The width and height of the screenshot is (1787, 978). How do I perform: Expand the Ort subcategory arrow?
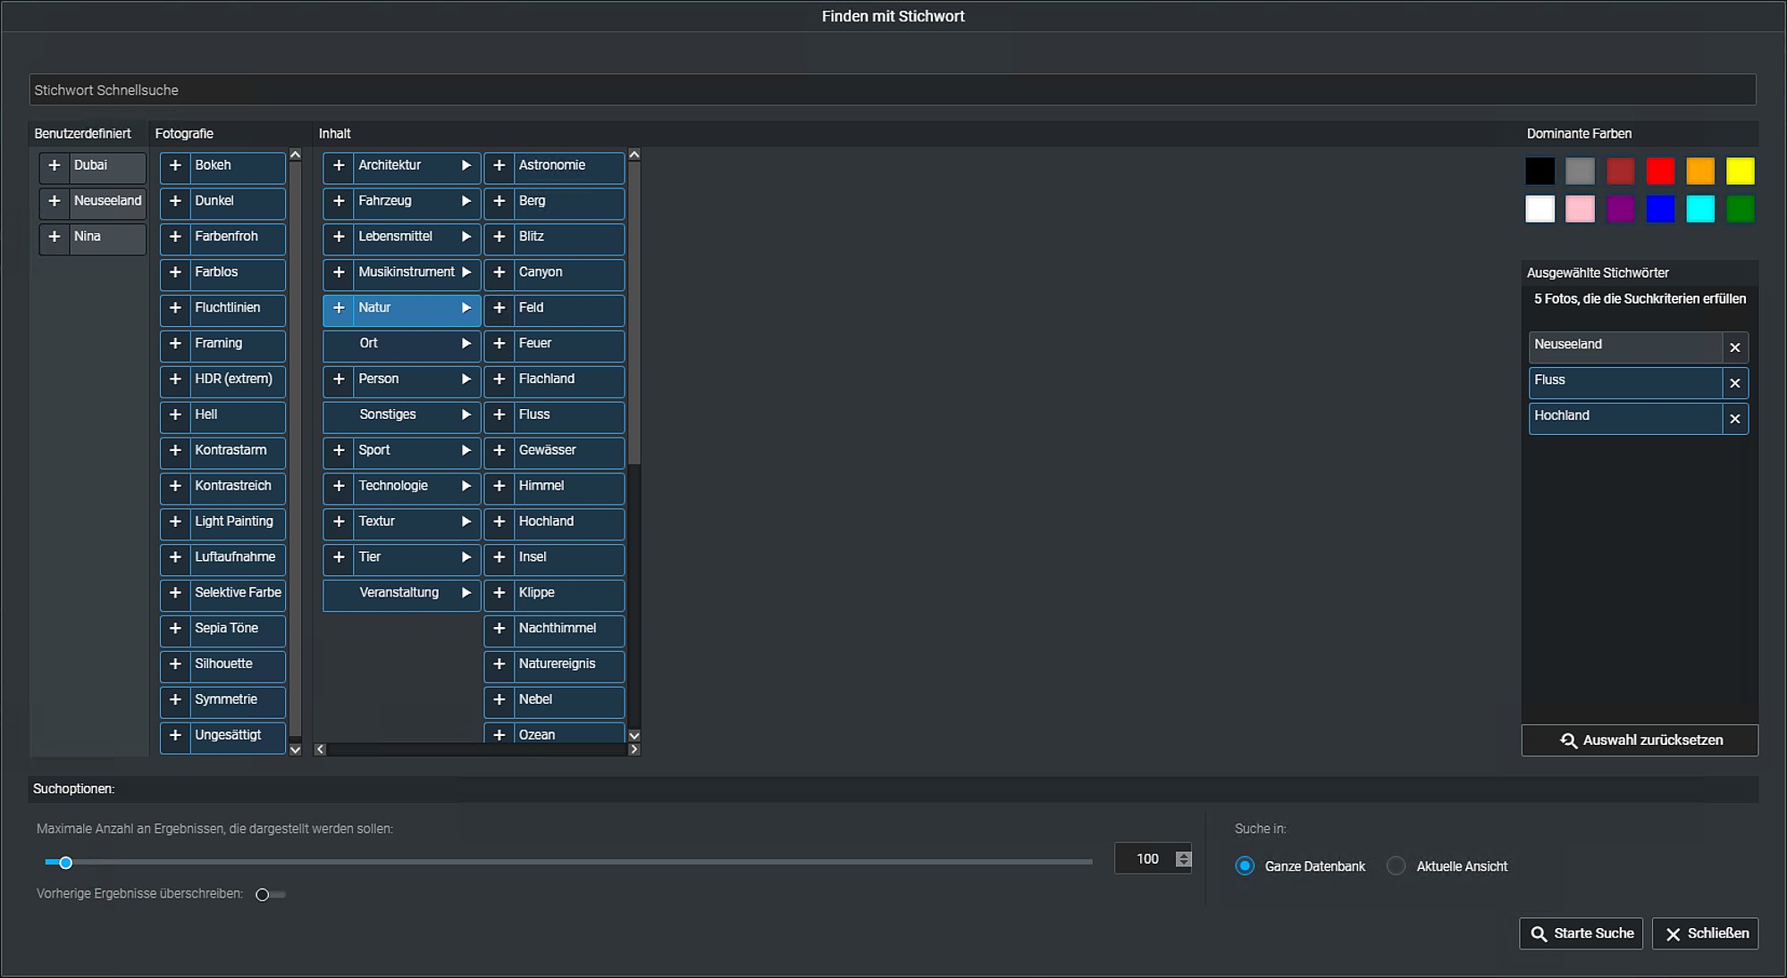[x=466, y=344]
